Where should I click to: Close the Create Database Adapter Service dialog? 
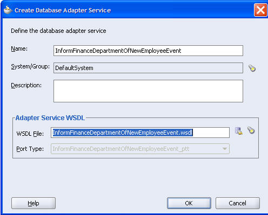pyautogui.click(x=260, y=10)
